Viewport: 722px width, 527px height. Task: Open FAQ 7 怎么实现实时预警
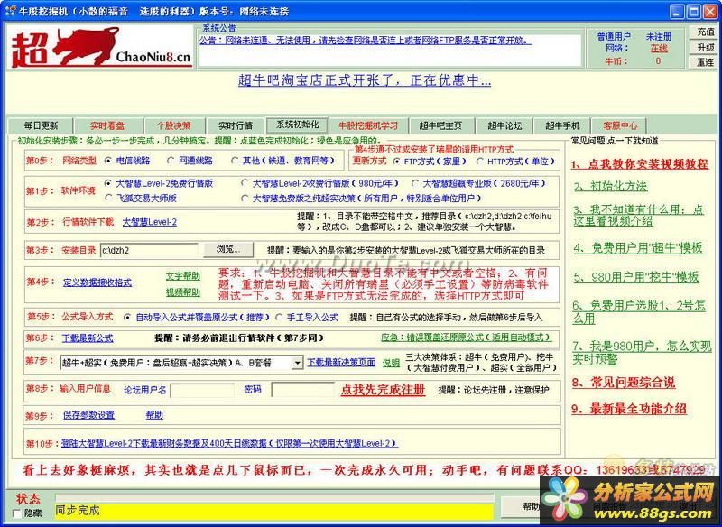click(x=642, y=352)
